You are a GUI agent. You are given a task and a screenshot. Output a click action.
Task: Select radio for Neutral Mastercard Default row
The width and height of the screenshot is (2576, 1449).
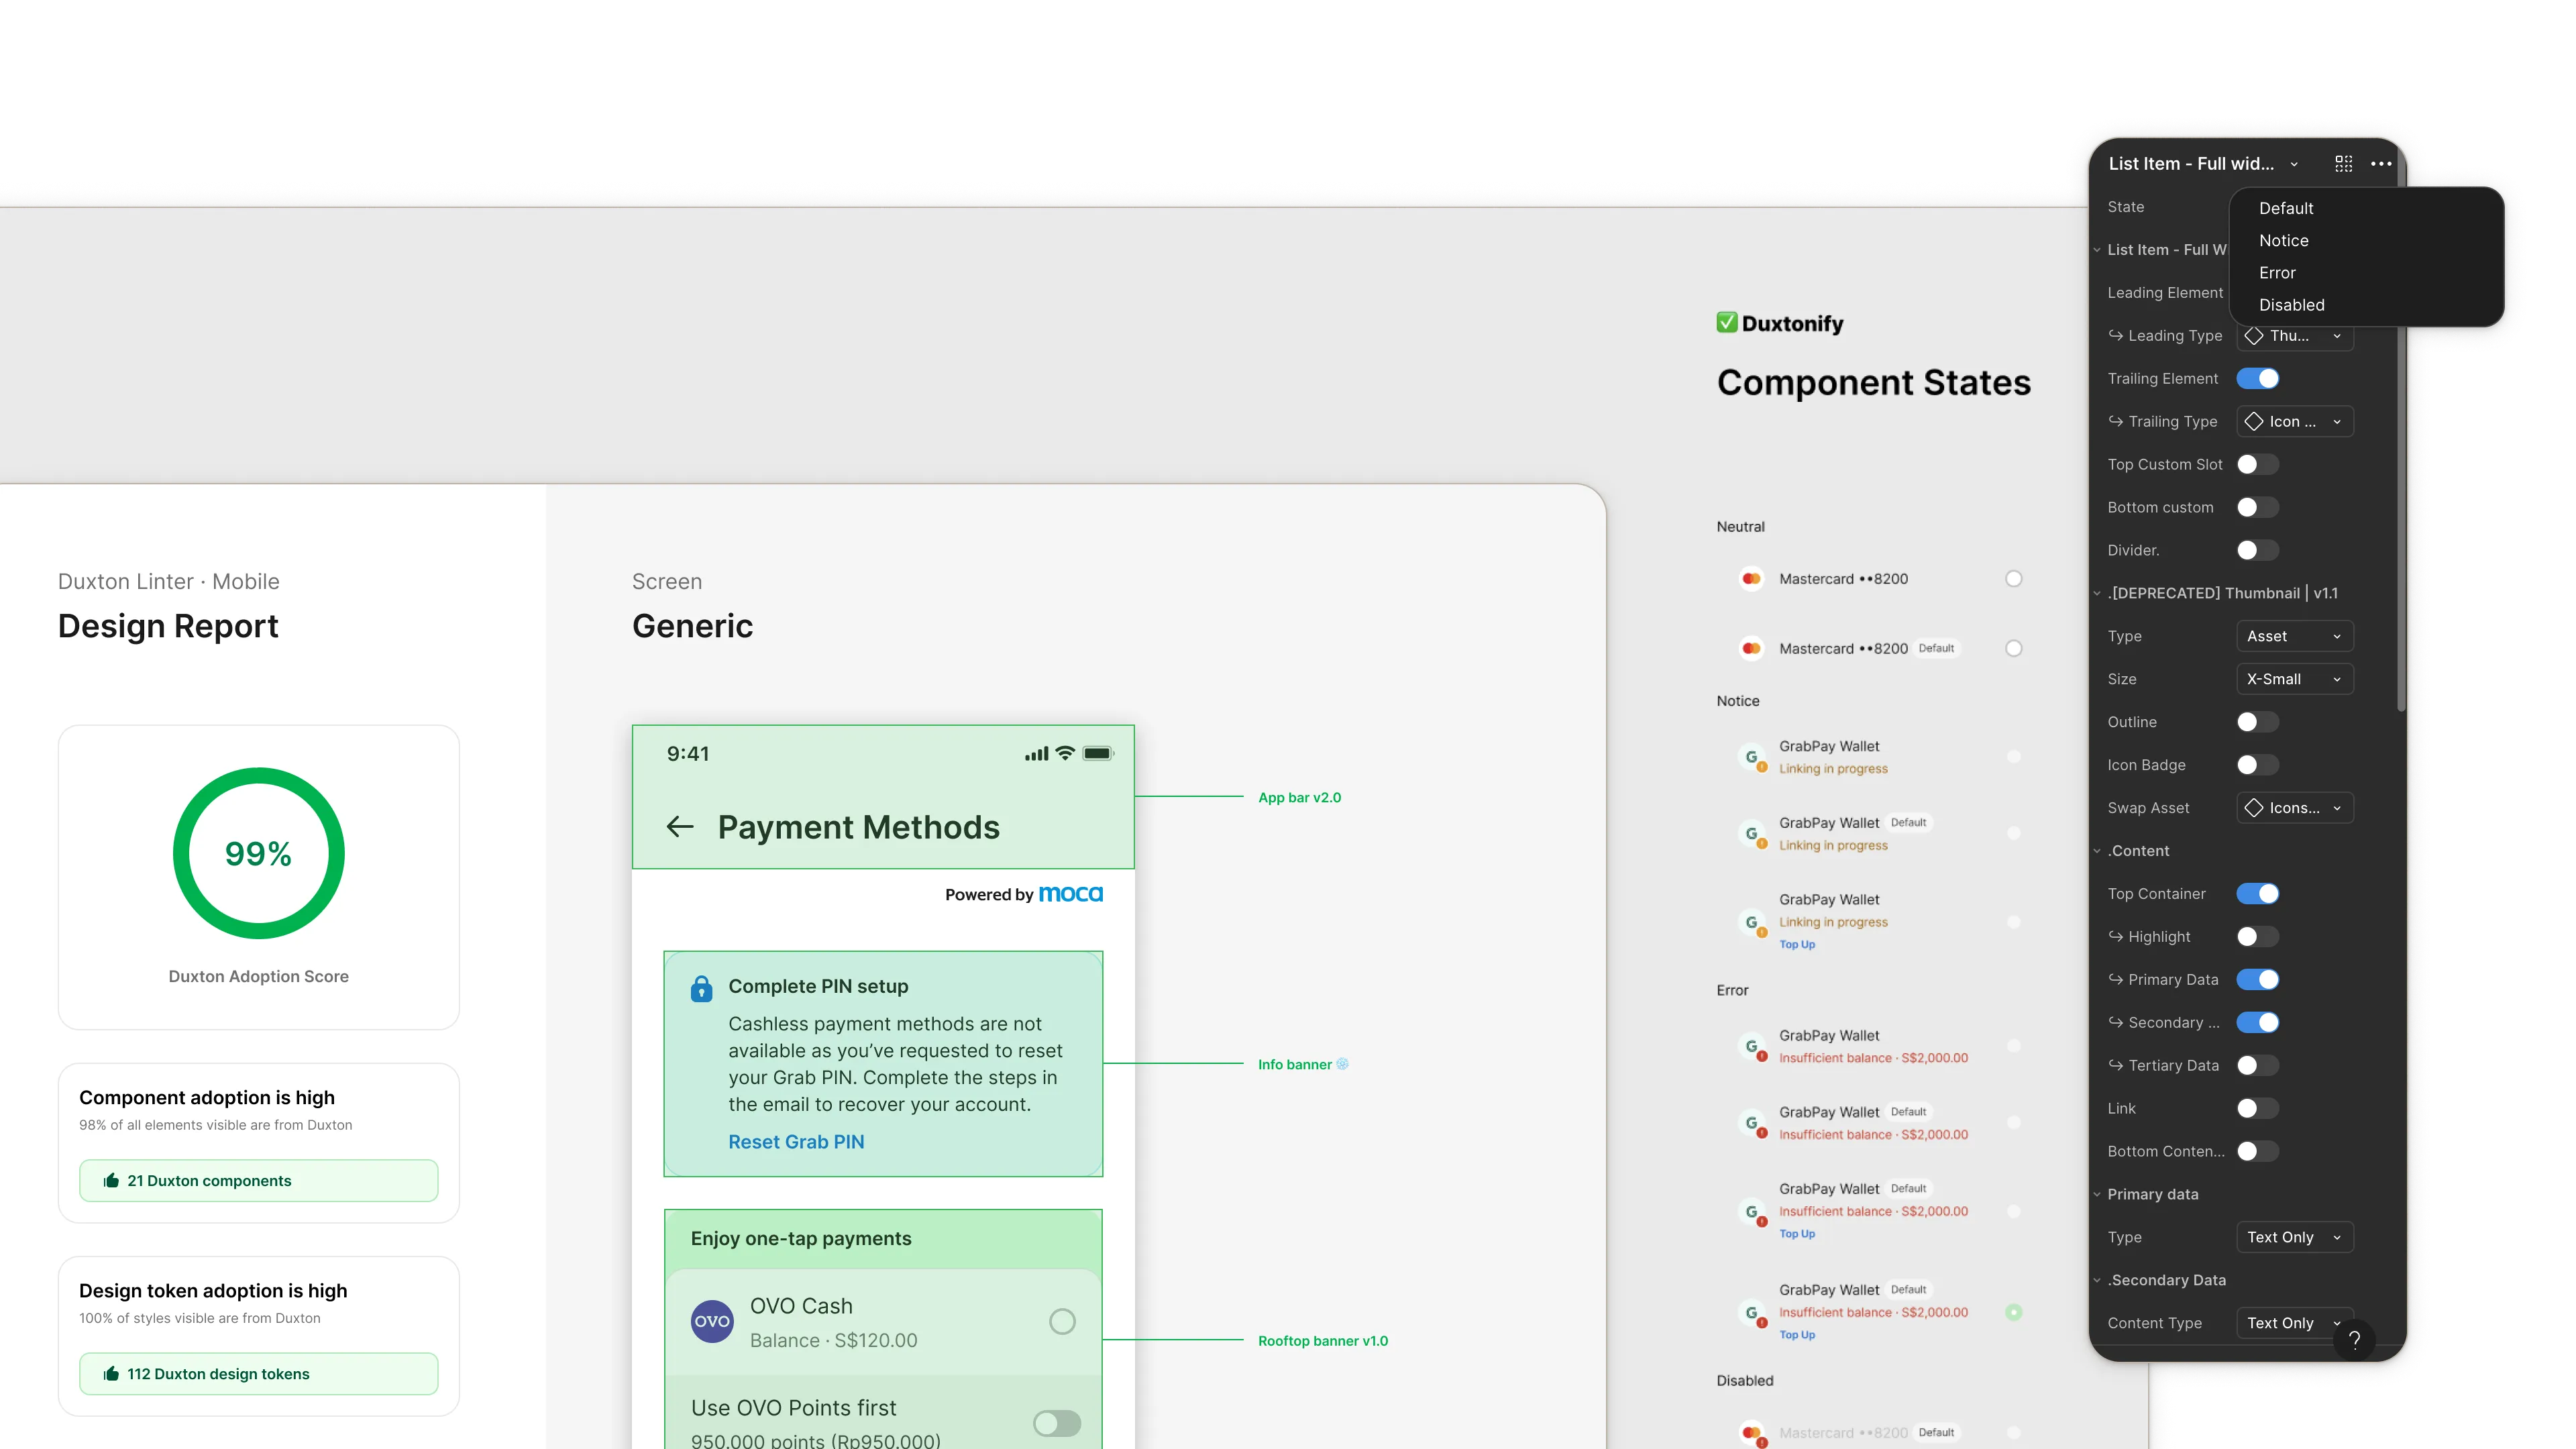coord(2014,648)
